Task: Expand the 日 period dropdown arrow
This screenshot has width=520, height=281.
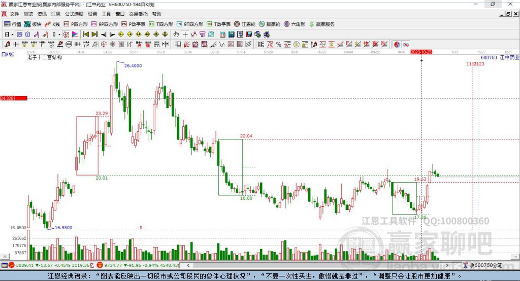Action: pos(12,34)
